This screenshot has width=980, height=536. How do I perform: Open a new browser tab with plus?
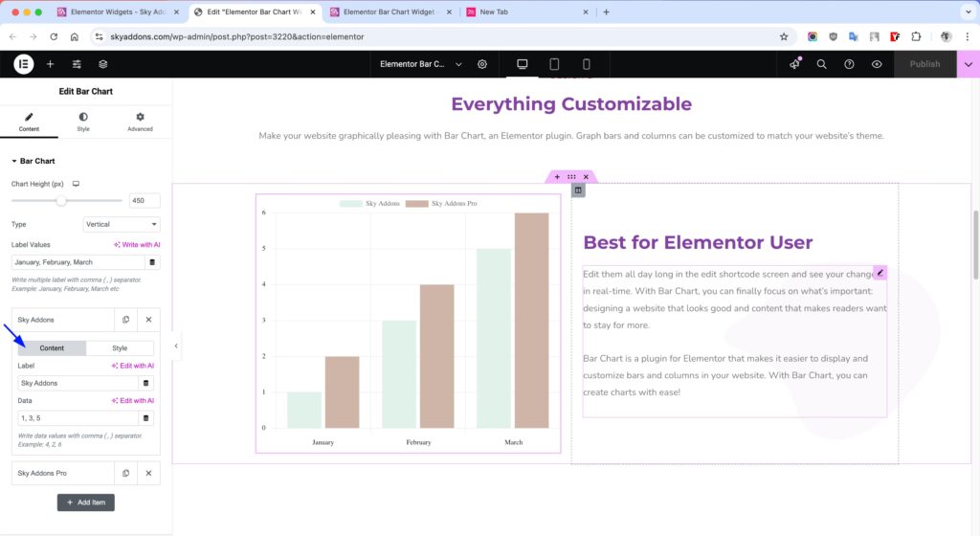[x=606, y=11]
